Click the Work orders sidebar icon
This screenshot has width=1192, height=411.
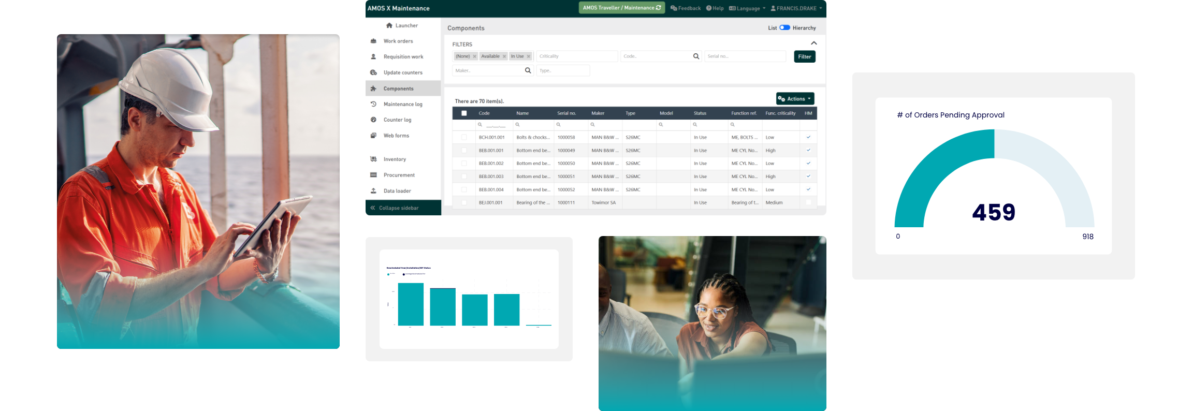[373, 41]
